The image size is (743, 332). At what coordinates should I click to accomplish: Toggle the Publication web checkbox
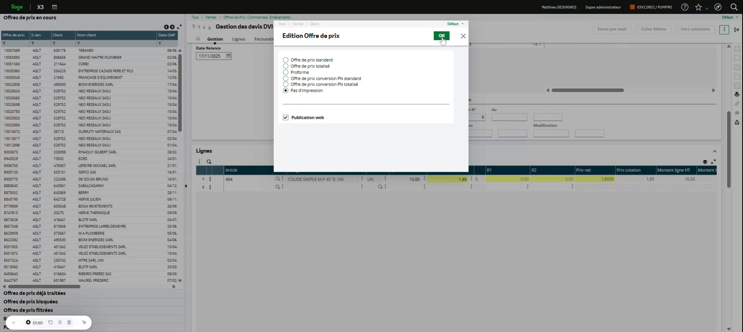click(x=286, y=118)
